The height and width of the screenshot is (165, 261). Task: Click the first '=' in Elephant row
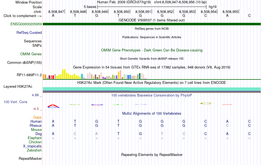click(x=53, y=138)
